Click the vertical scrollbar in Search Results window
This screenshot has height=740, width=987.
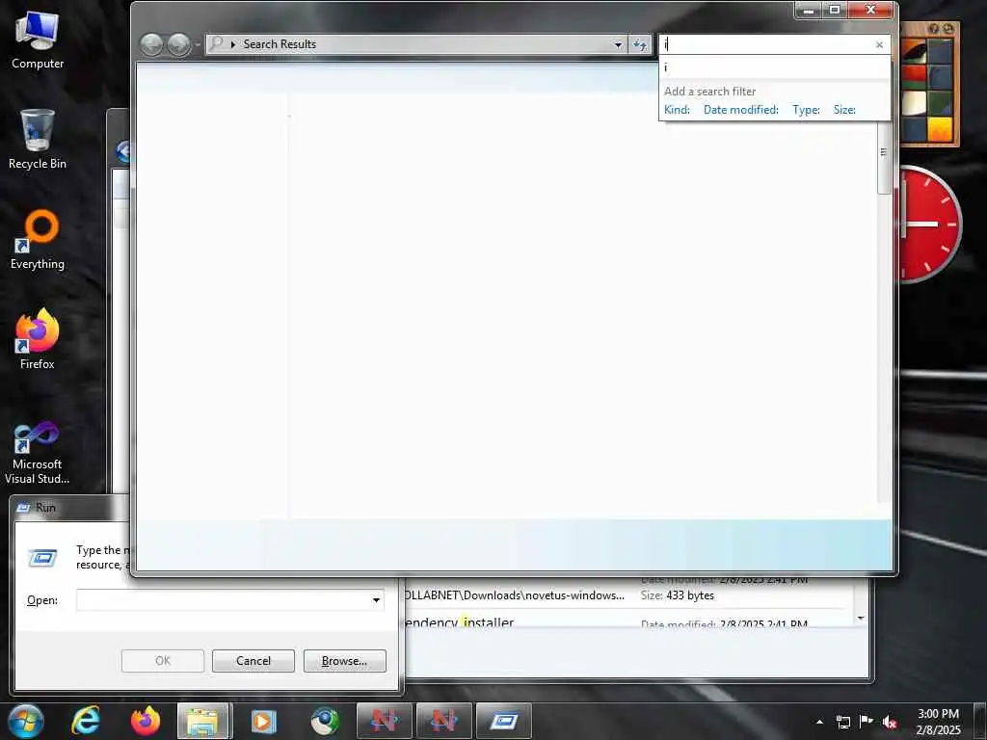884,157
